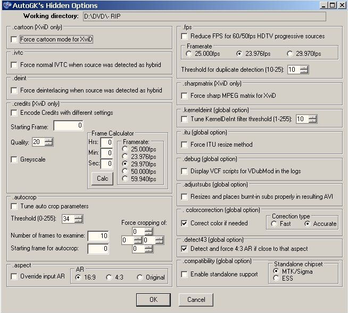
Task: Adjust the right Force cropping spinner
Action: (159, 240)
